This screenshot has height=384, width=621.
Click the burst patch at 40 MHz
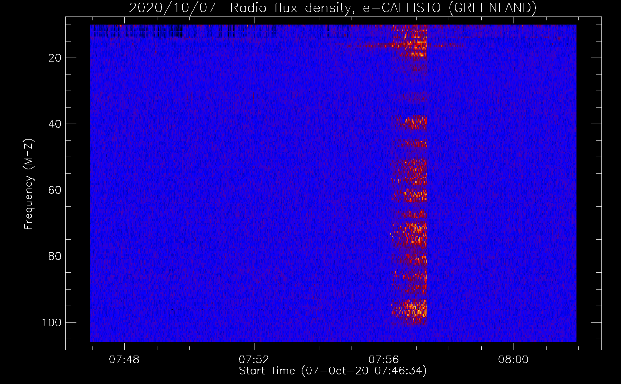411,123
